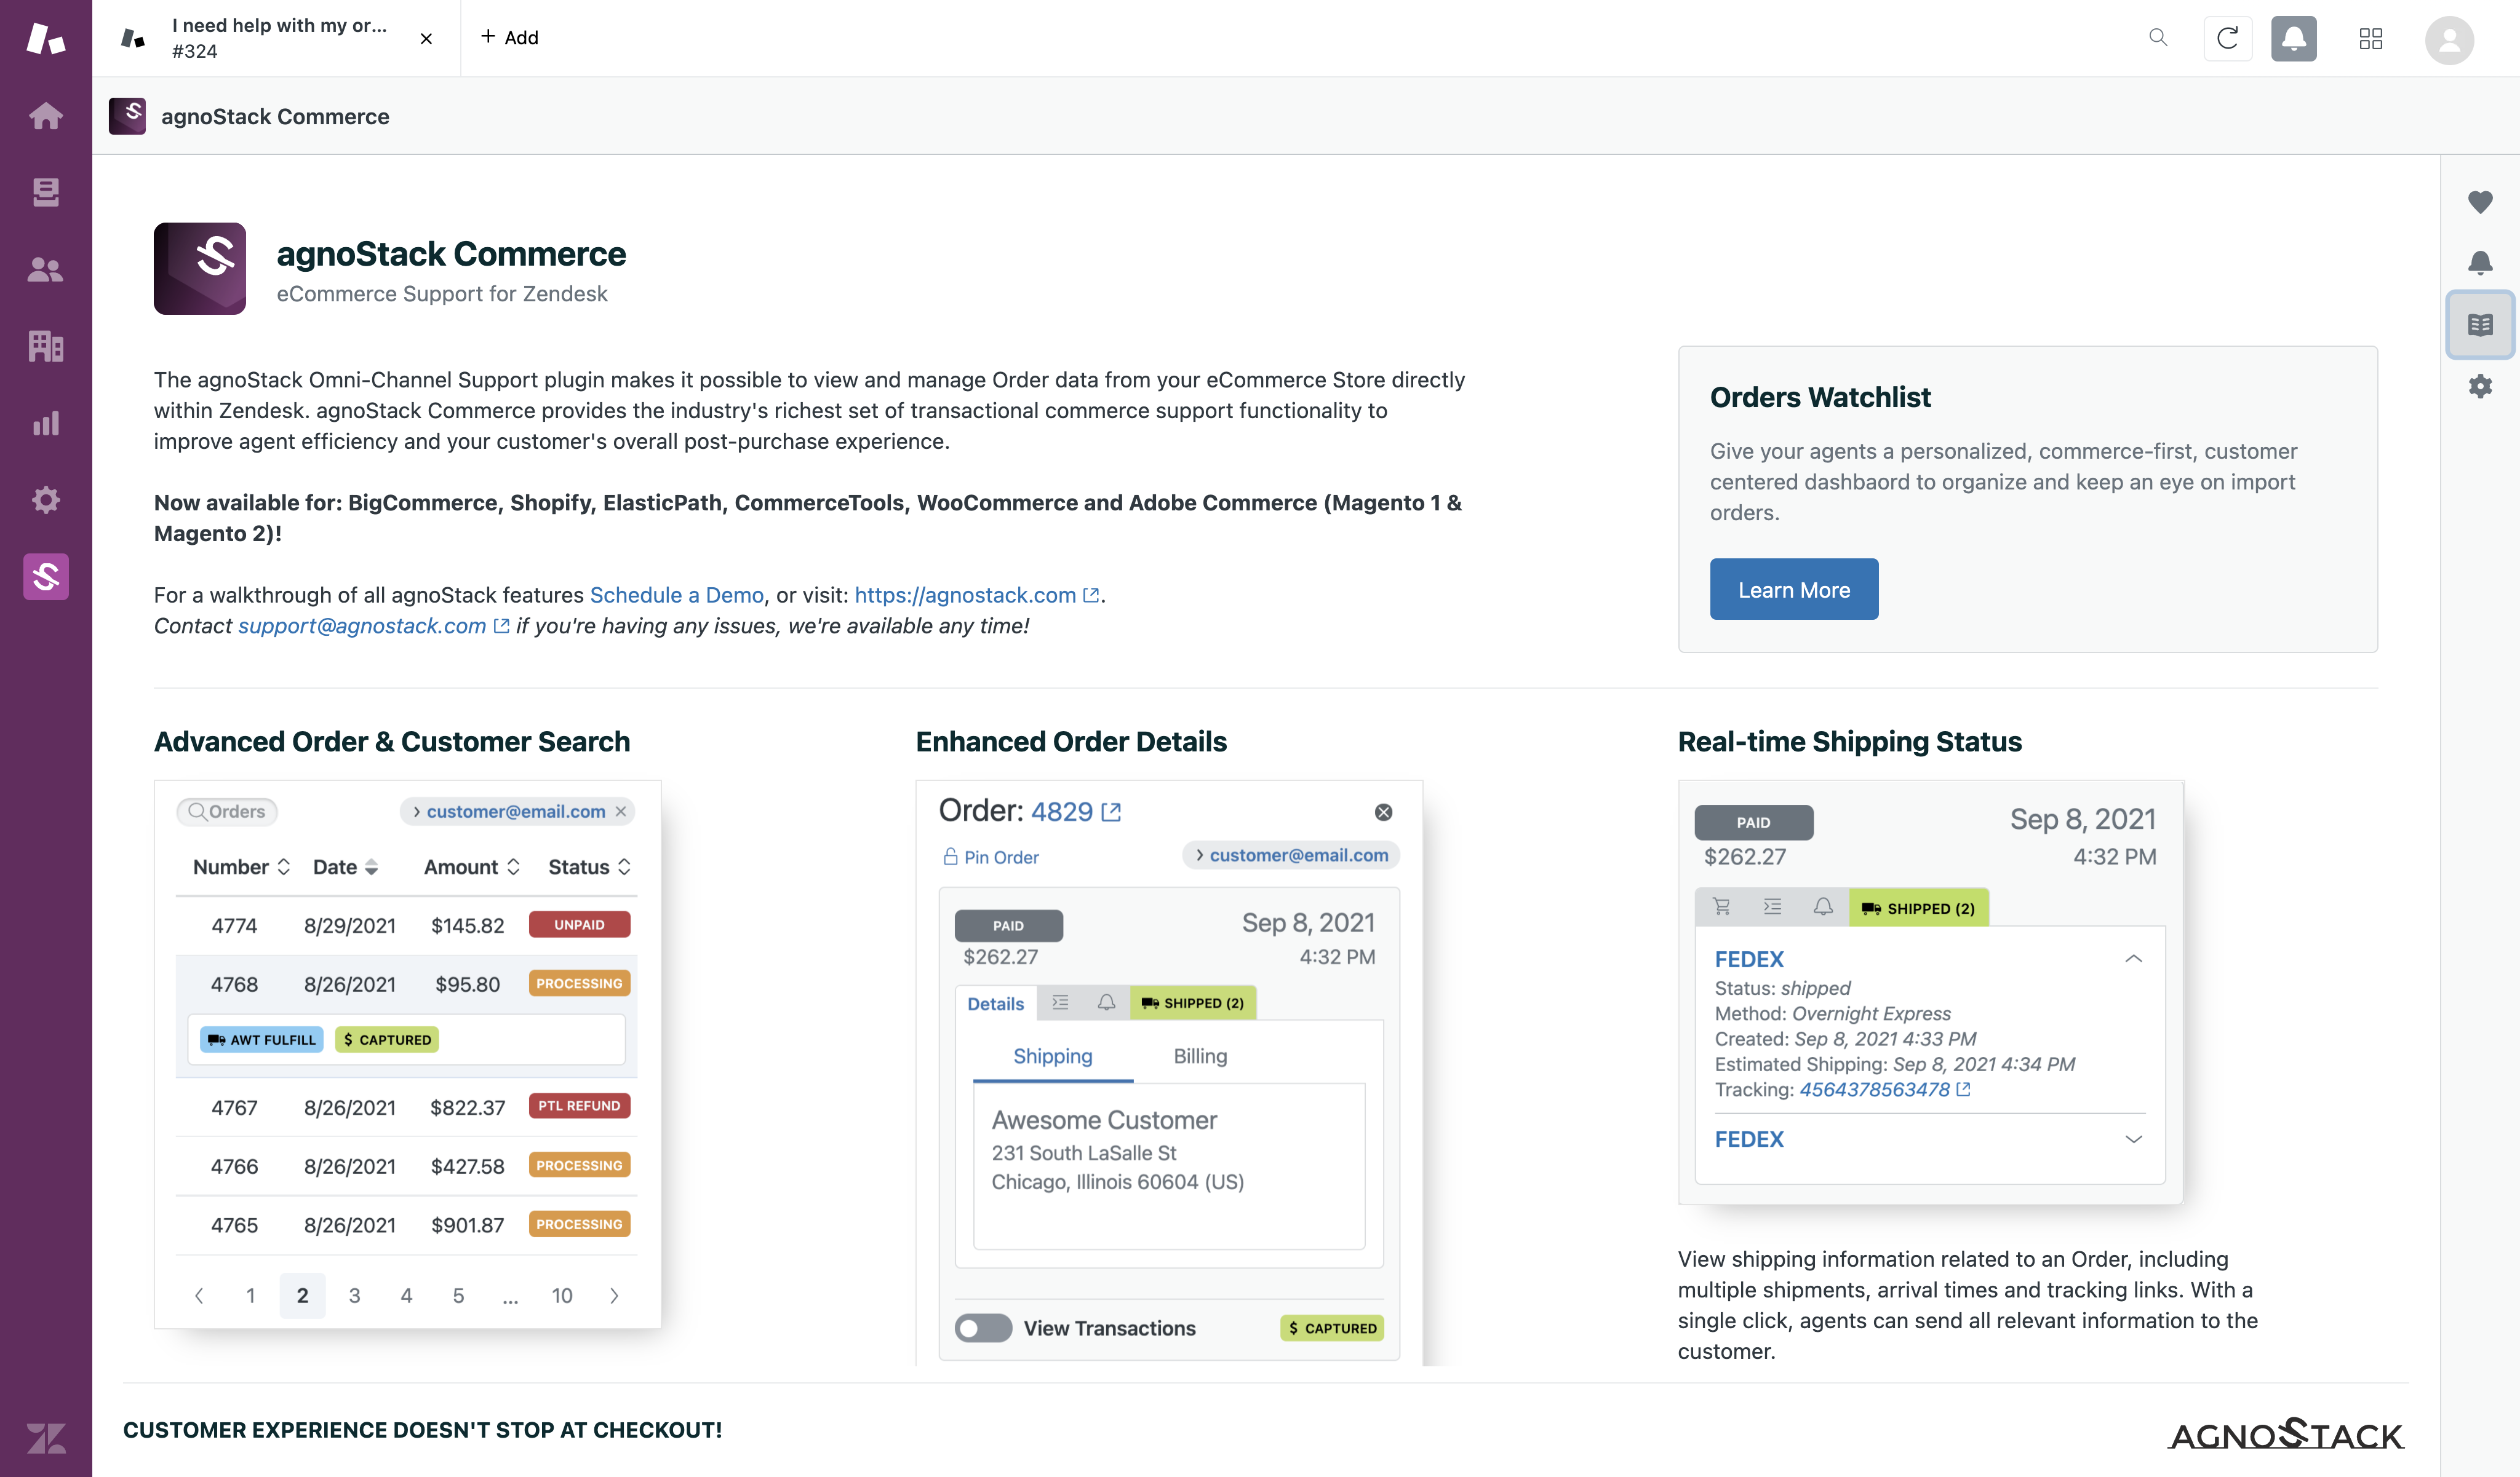This screenshot has width=2520, height=1477.
Task: Click the Notifications bell icon
Action: pyautogui.click(x=2293, y=37)
